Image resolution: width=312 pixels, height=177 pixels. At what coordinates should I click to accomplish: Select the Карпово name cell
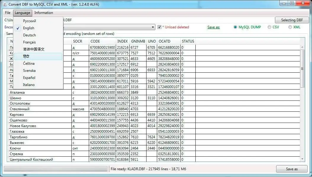click(x=40, y=115)
